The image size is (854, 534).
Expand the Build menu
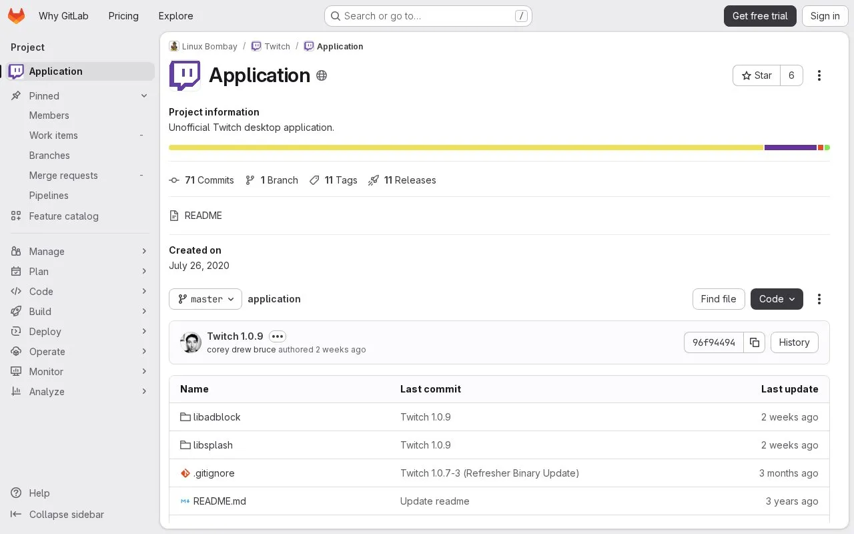point(80,312)
